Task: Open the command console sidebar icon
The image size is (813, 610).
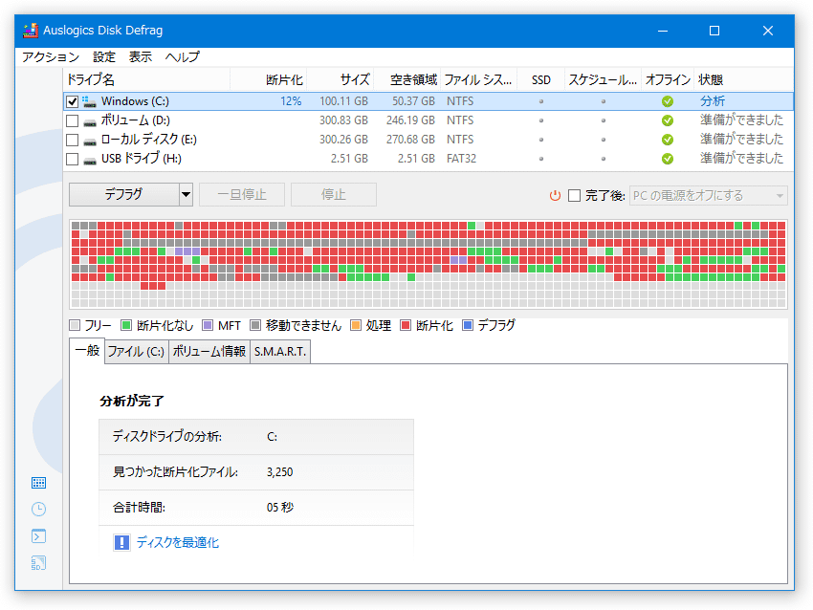Action: pyautogui.click(x=38, y=535)
